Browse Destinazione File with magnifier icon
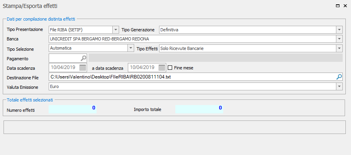The height and width of the screenshot is (155, 351). pyautogui.click(x=339, y=77)
